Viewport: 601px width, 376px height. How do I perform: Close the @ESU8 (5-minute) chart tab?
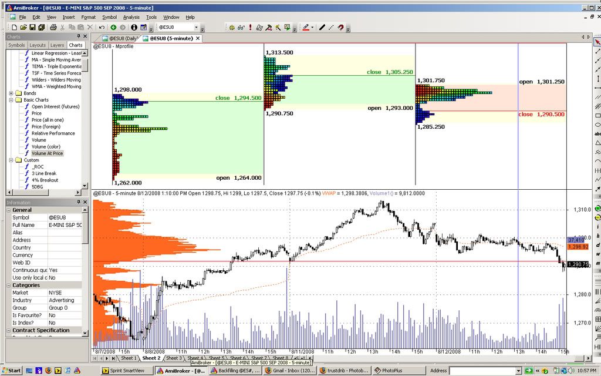click(x=198, y=38)
